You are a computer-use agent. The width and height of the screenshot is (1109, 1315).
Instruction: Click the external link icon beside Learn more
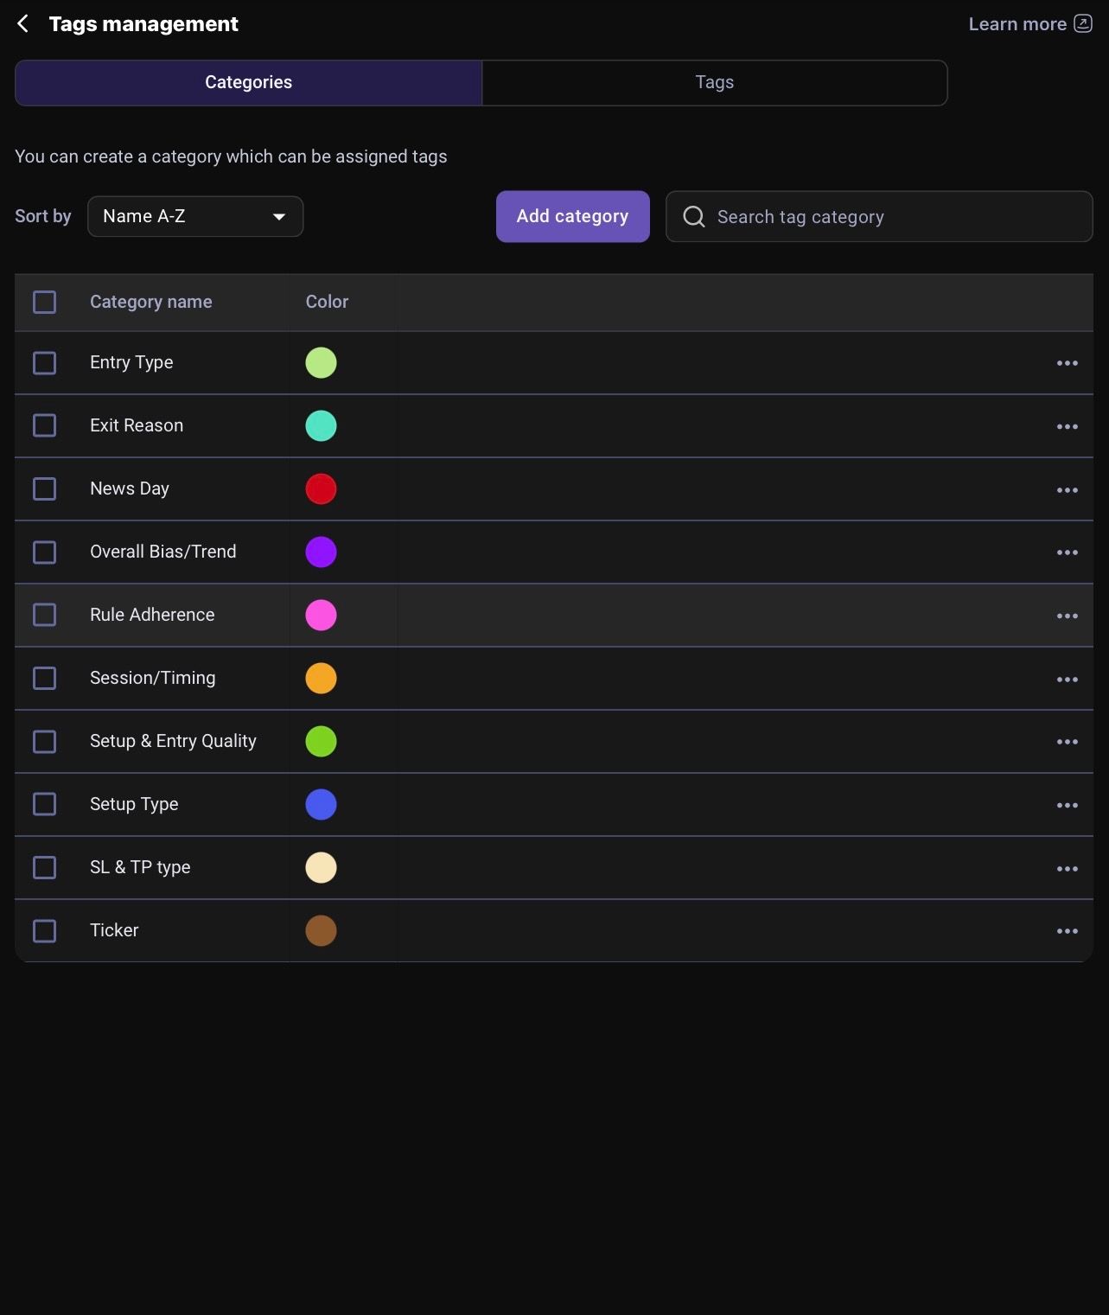point(1083,23)
